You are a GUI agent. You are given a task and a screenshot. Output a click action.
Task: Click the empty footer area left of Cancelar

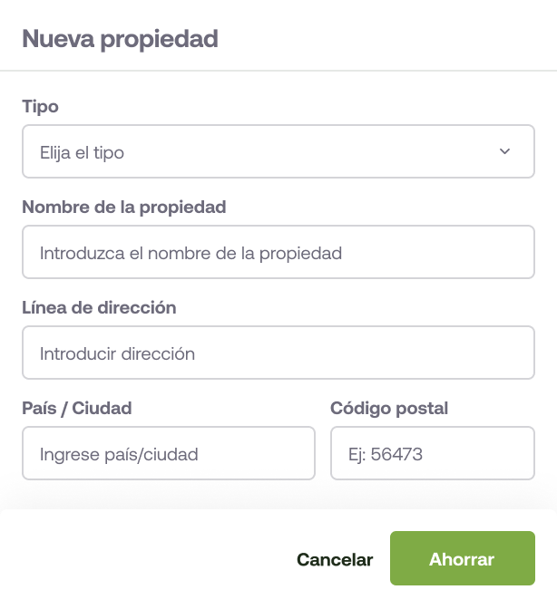point(145,559)
